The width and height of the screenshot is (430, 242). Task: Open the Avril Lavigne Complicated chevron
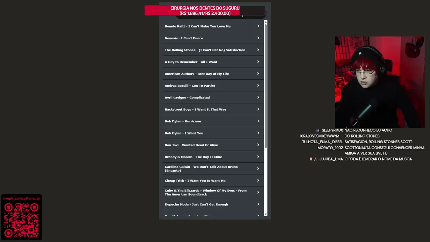[258, 97]
